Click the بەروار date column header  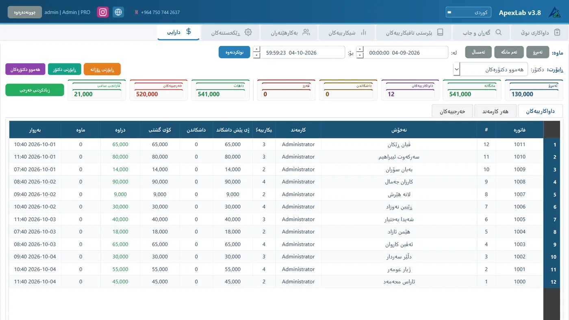pos(35,130)
